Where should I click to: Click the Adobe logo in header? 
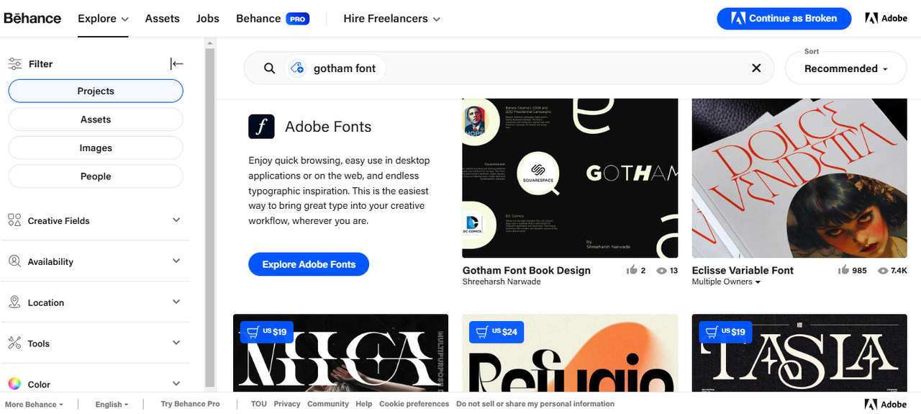pos(886,19)
